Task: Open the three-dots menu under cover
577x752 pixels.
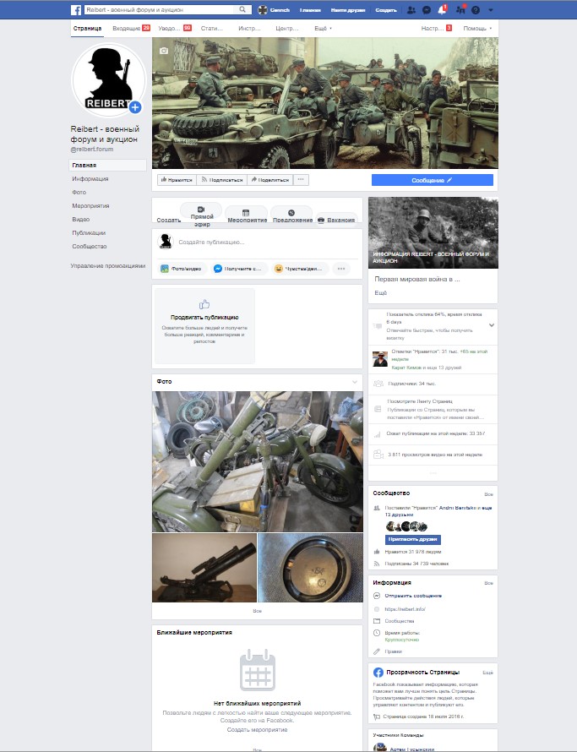Action: [301, 180]
